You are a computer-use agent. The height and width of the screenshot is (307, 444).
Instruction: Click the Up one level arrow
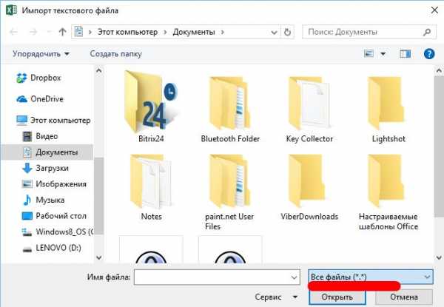click(62, 32)
